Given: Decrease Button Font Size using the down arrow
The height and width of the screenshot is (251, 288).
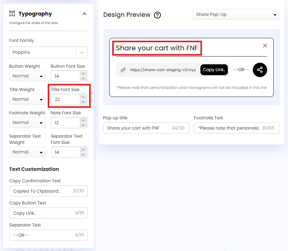Looking at the screenshot, I should coord(83,78).
